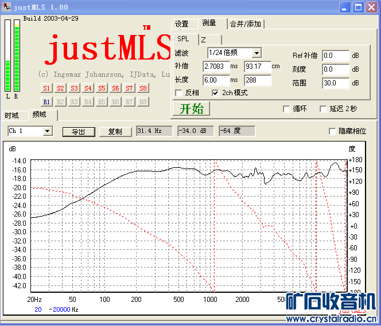Click the 31.4 Hz cursor frequency readout

tap(154, 131)
